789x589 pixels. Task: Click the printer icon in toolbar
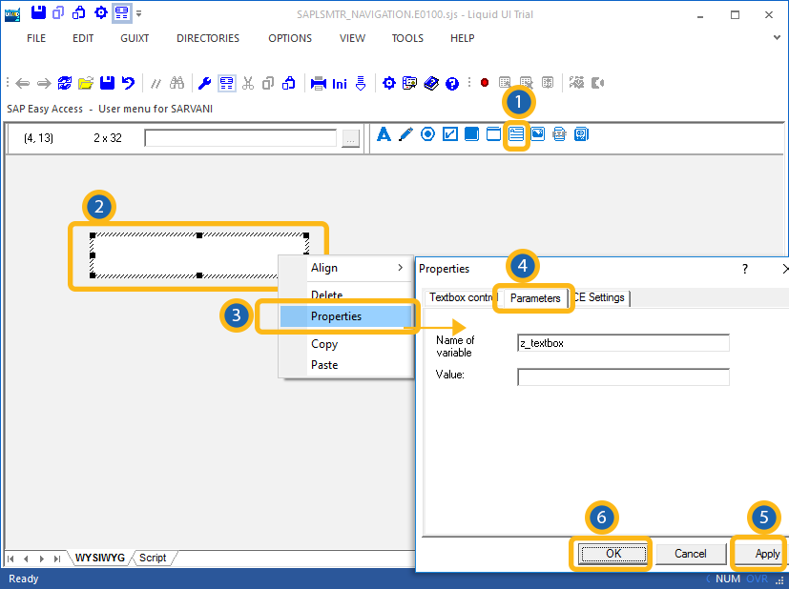coord(319,83)
